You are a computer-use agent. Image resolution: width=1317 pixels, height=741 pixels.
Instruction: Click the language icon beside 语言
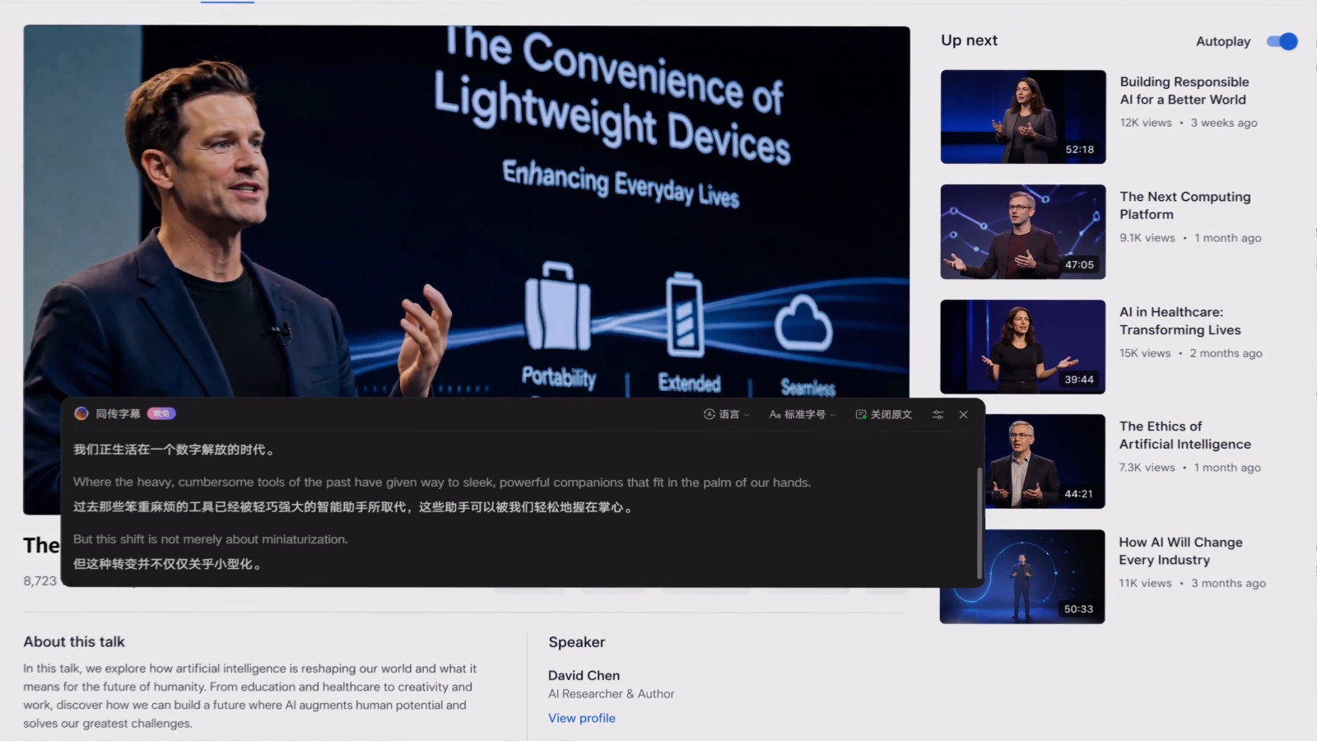[709, 414]
